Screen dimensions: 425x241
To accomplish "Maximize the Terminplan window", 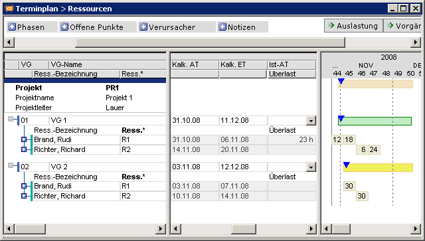I will (x=404, y=9).
